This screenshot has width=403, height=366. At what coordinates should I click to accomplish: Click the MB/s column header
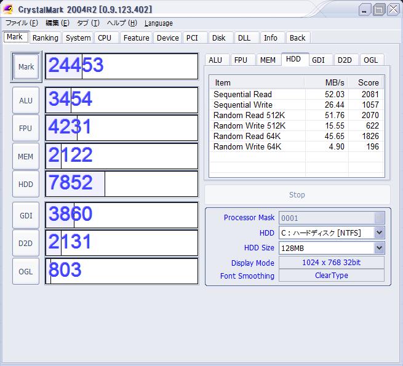[327, 83]
